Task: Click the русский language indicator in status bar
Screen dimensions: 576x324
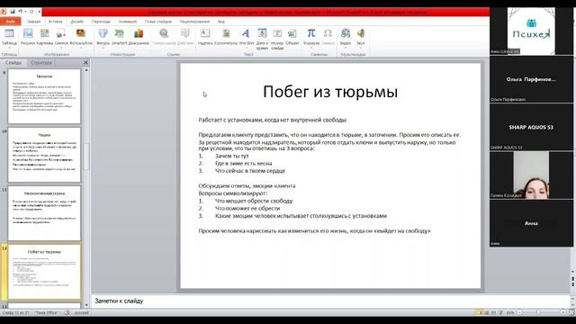Action: [81, 312]
